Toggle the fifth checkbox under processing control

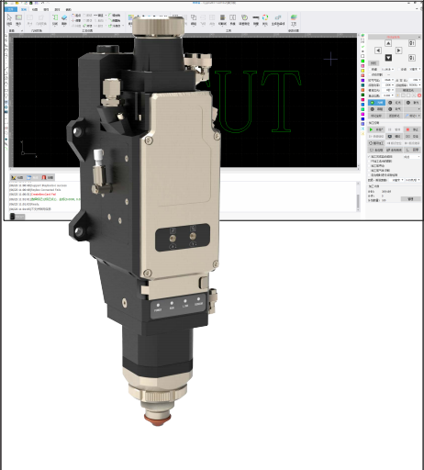pos(370,175)
